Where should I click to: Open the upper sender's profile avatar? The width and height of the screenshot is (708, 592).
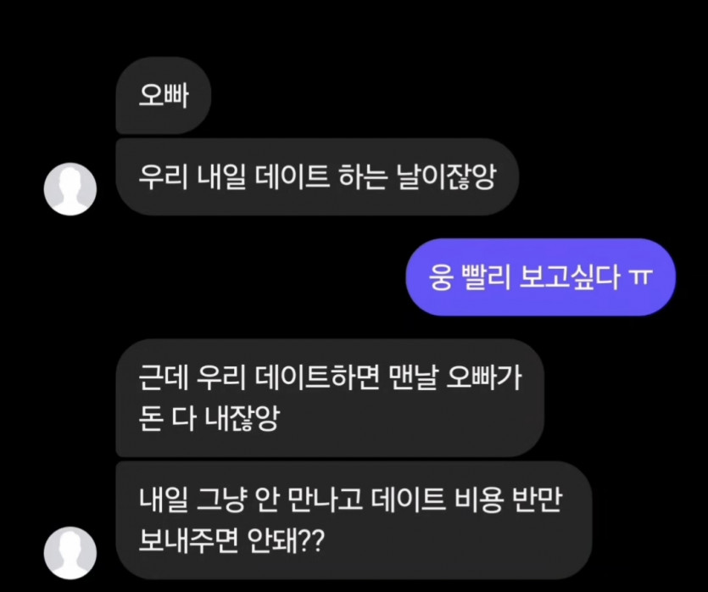[70, 189]
